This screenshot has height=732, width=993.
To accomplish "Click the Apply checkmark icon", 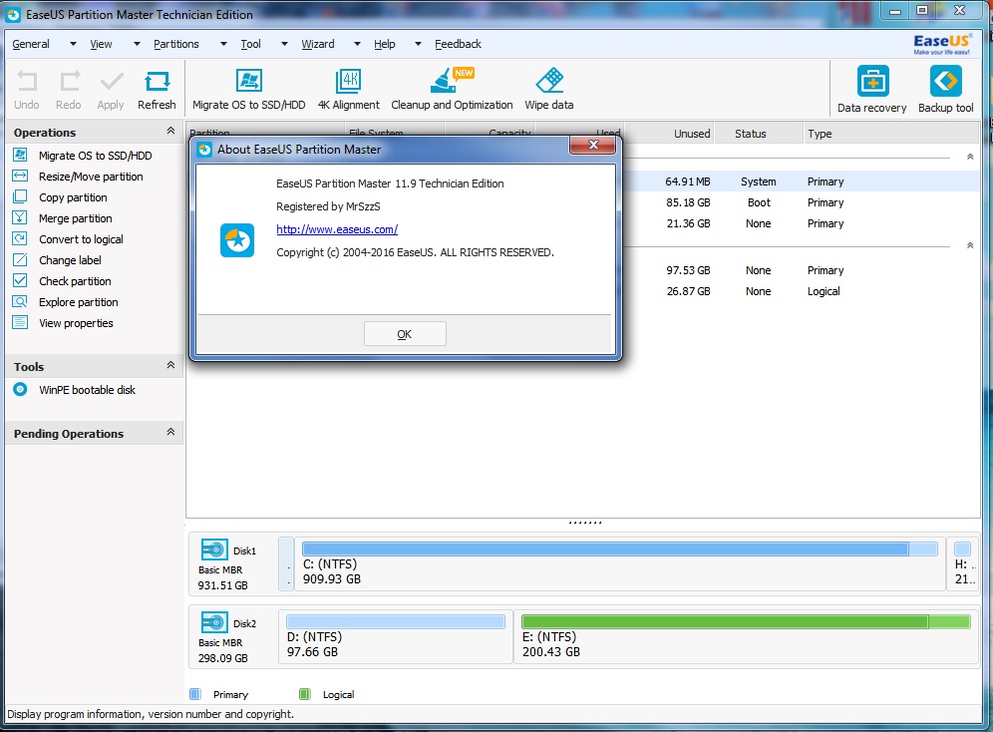I will coord(111,82).
